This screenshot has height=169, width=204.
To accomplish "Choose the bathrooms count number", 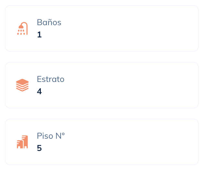I will click(39, 35).
